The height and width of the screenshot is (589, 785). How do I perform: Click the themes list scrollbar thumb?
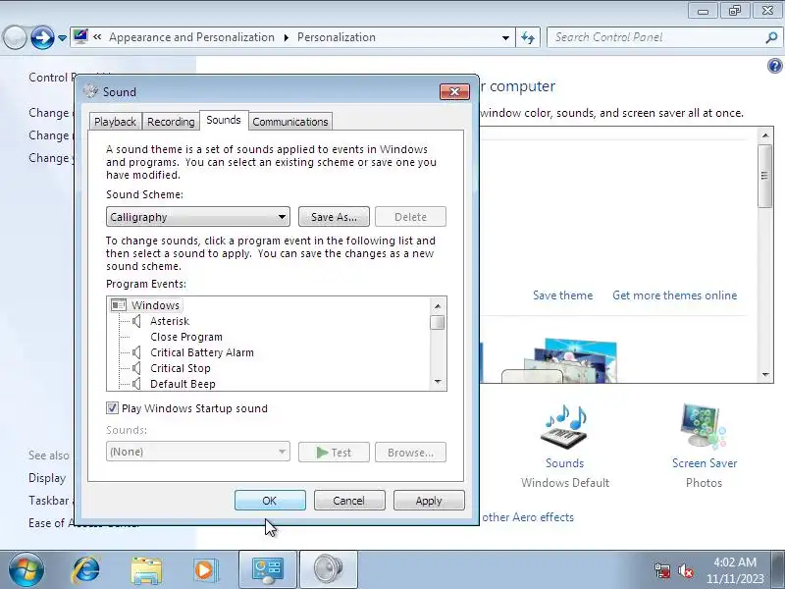point(765,176)
